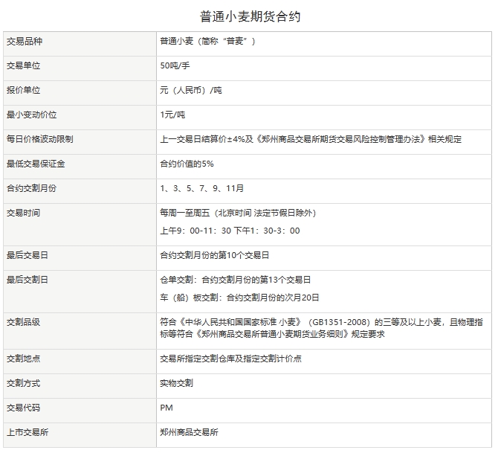
Task: Click the 每周一至周五 trading time line
Action: 238,213
